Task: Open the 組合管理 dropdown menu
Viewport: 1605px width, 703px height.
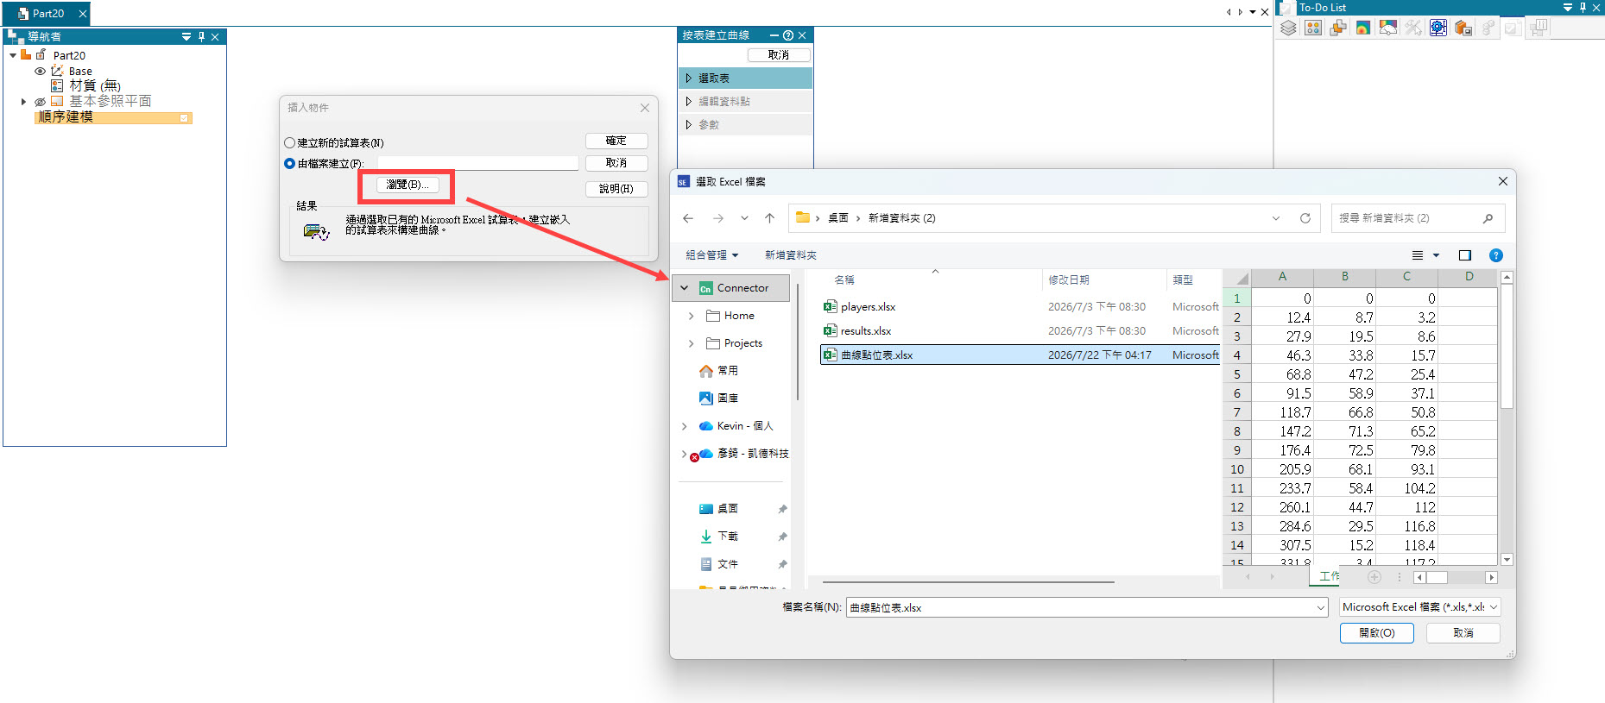Action: 712,255
